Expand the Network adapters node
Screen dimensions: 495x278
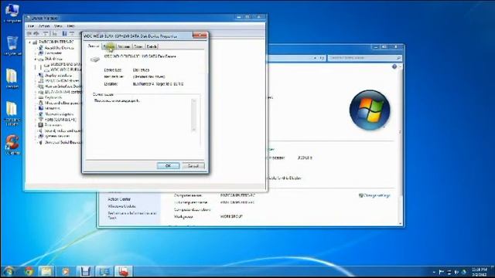tap(36, 114)
